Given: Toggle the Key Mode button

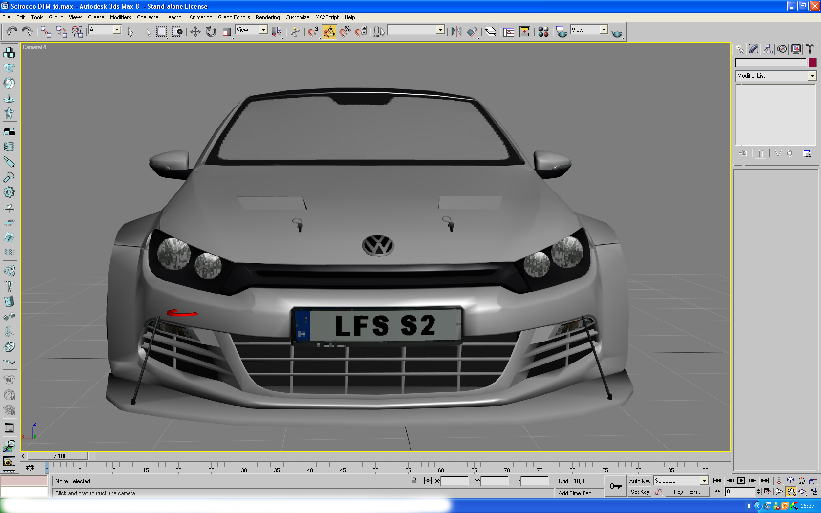Looking at the screenshot, I should point(717,492).
